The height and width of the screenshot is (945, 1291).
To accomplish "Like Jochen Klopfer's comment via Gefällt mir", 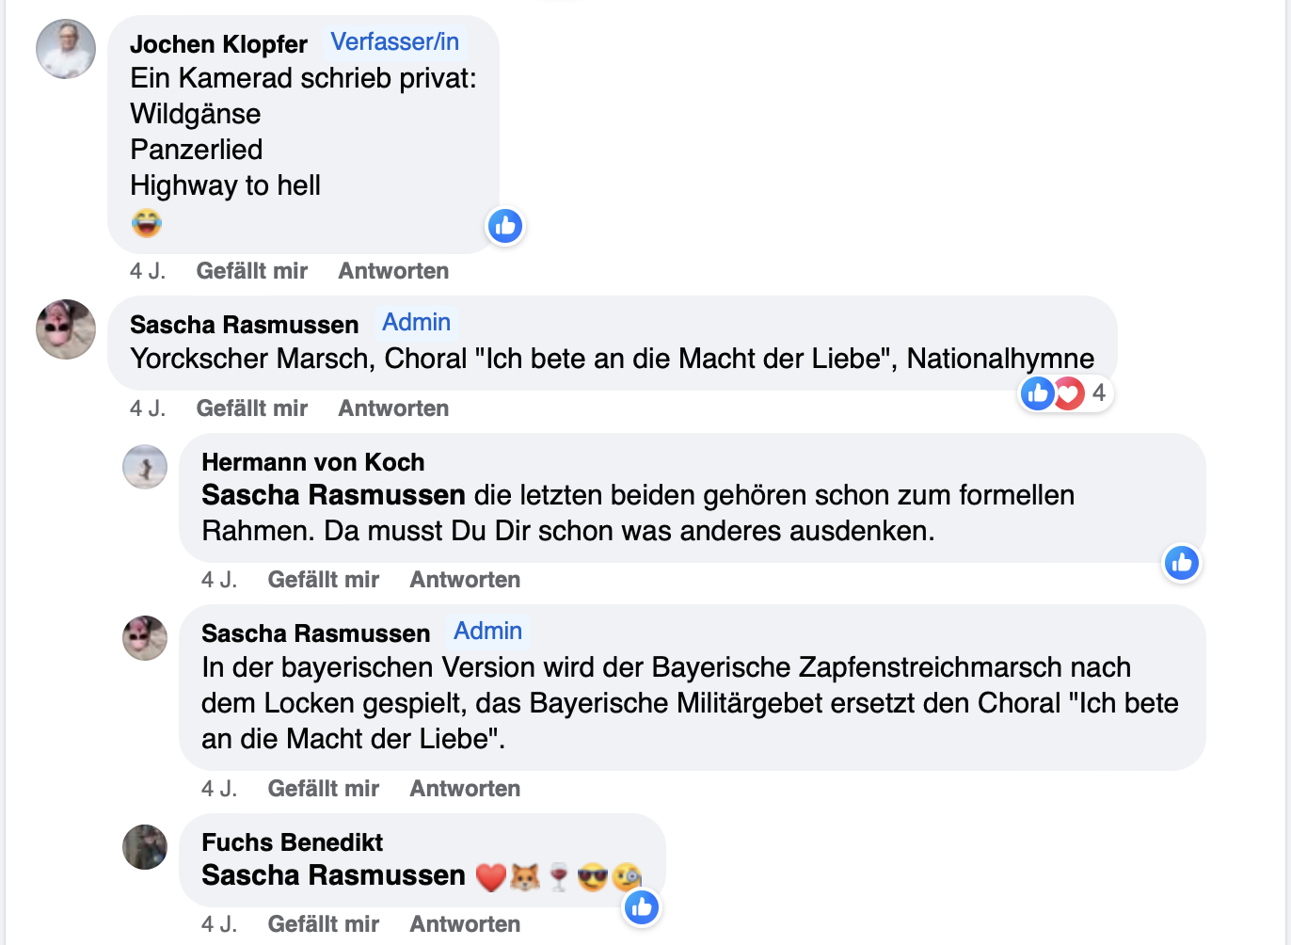I will coord(251,271).
